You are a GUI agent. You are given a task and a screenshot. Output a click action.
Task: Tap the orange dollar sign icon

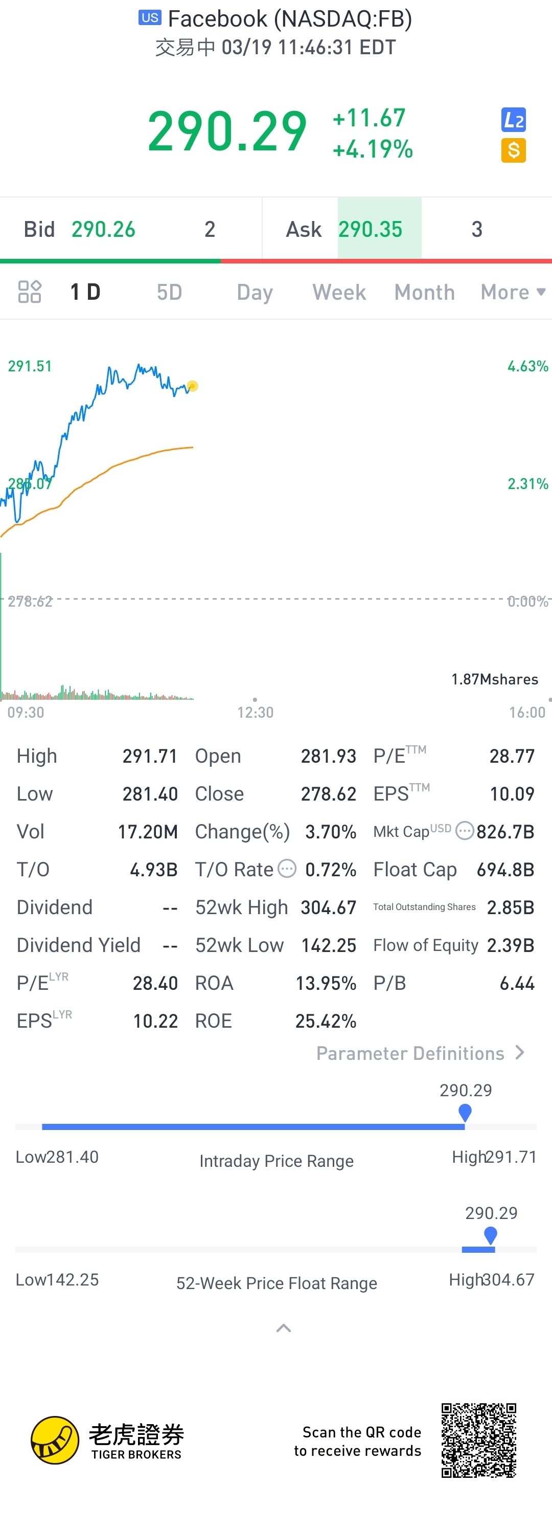[x=513, y=150]
